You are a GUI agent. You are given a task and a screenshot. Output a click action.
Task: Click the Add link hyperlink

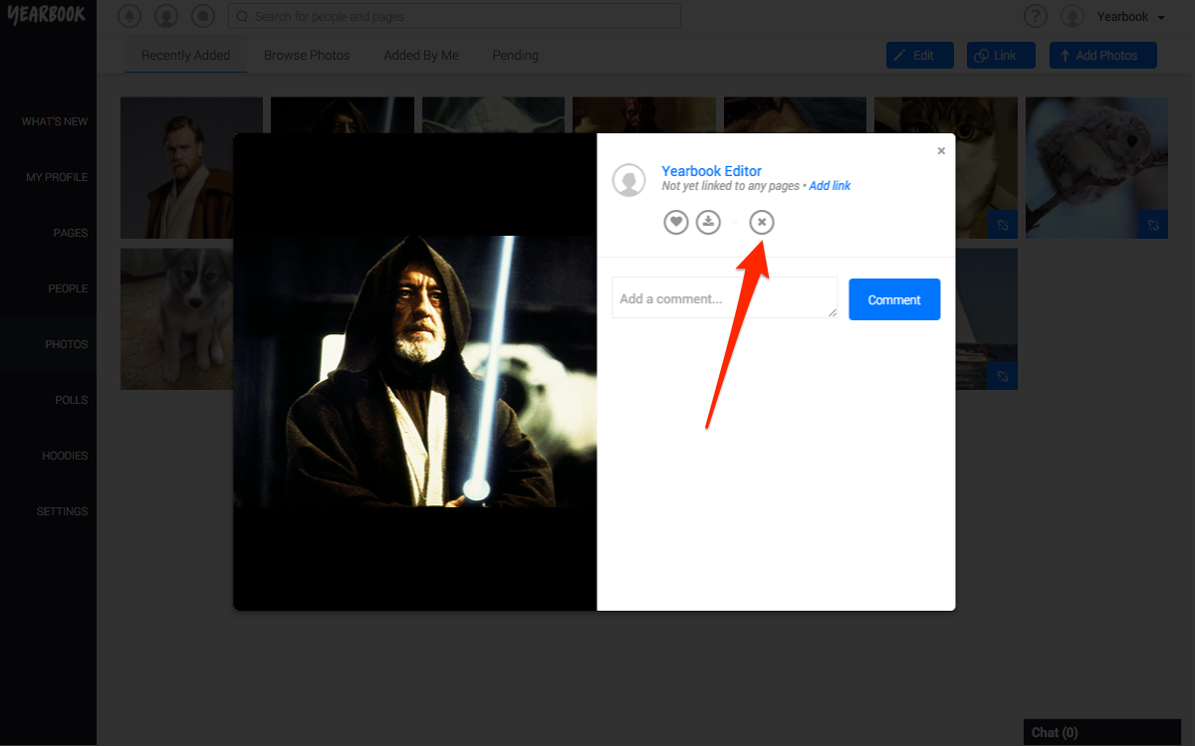click(x=830, y=186)
